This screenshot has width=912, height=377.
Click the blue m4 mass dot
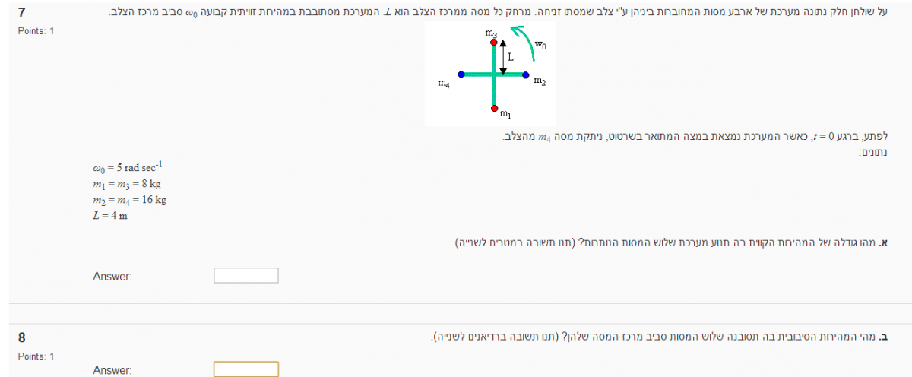[x=461, y=74]
